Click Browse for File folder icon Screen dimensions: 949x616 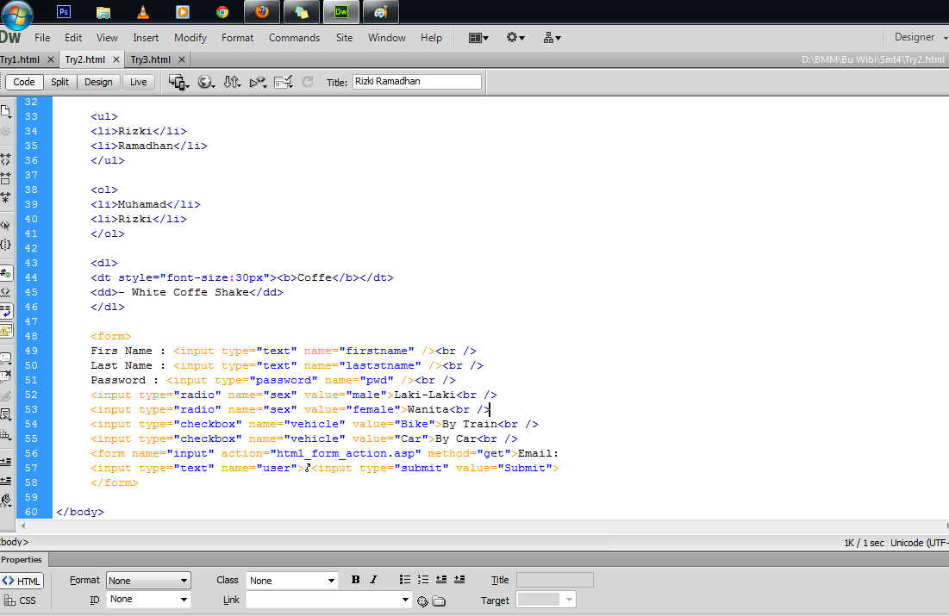[x=439, y=600]
